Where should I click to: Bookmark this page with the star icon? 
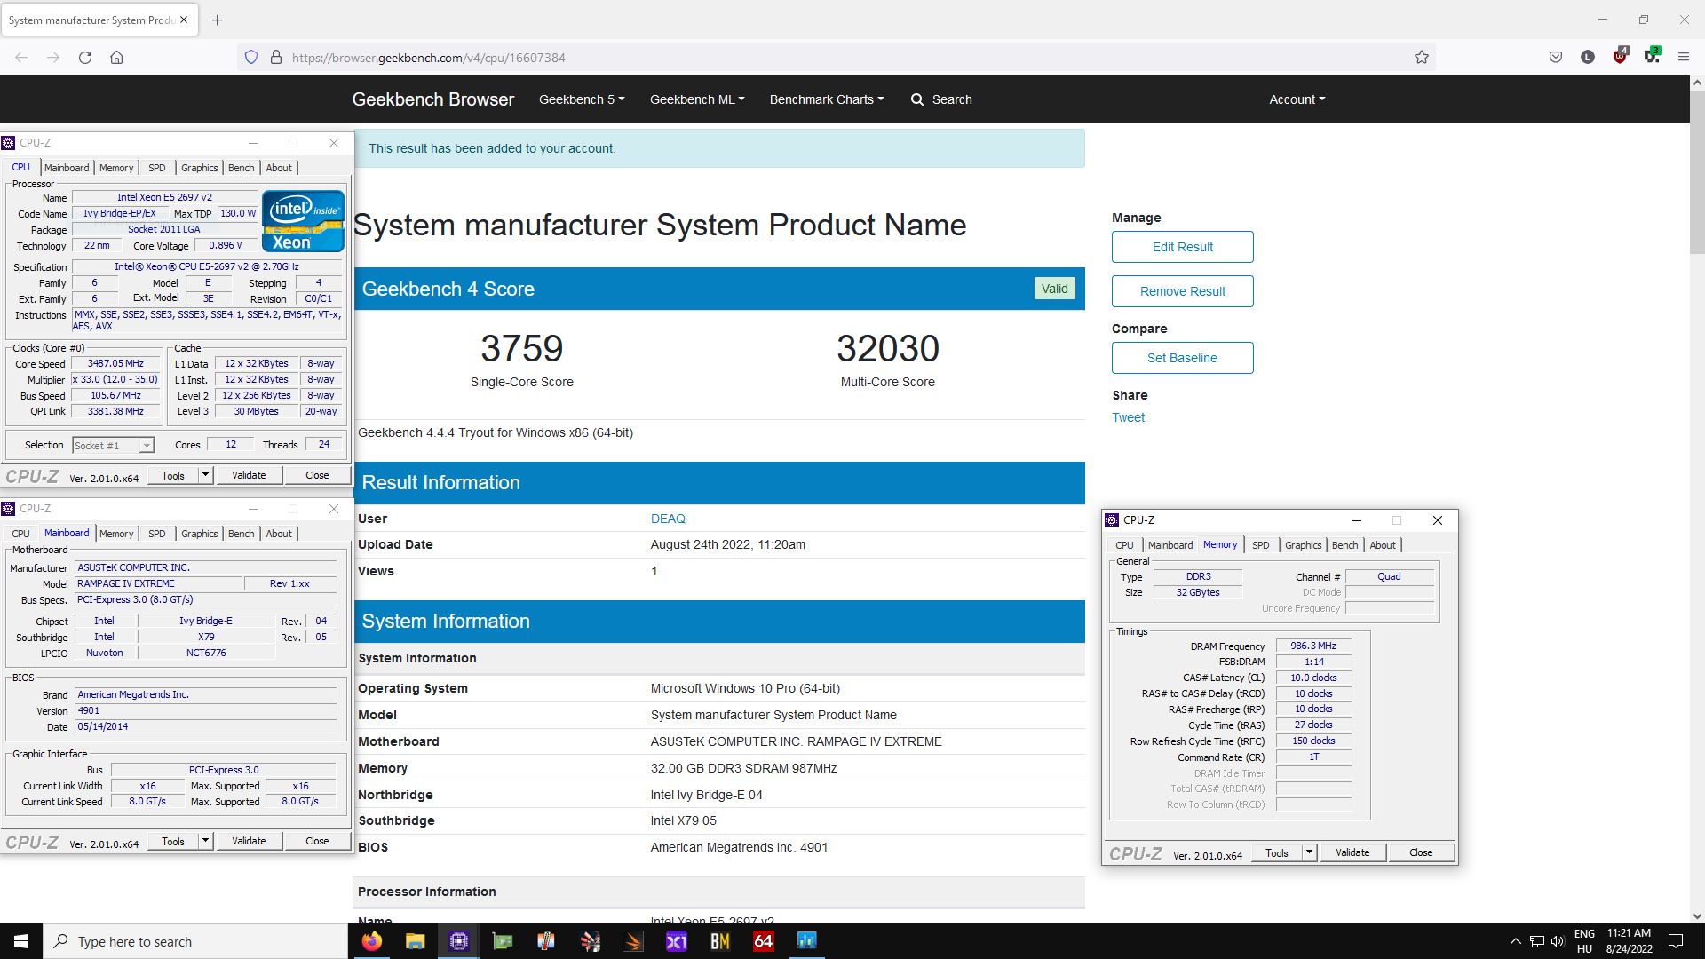pyautogui.click(x=1422, y=57)
